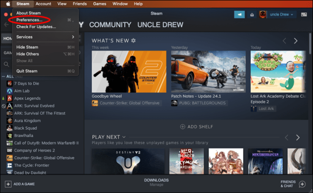Click the Lost Ark tag icon

point(254,109)
